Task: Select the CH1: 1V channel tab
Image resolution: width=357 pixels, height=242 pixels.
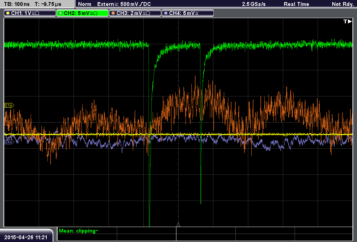Action: click(x=30, y=13)
